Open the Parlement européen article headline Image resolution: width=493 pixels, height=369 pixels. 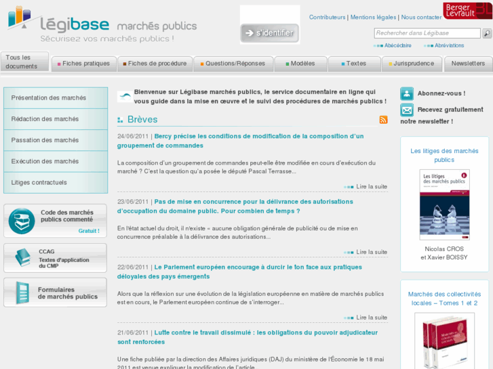pyautogui.click(x=239, y=272)
